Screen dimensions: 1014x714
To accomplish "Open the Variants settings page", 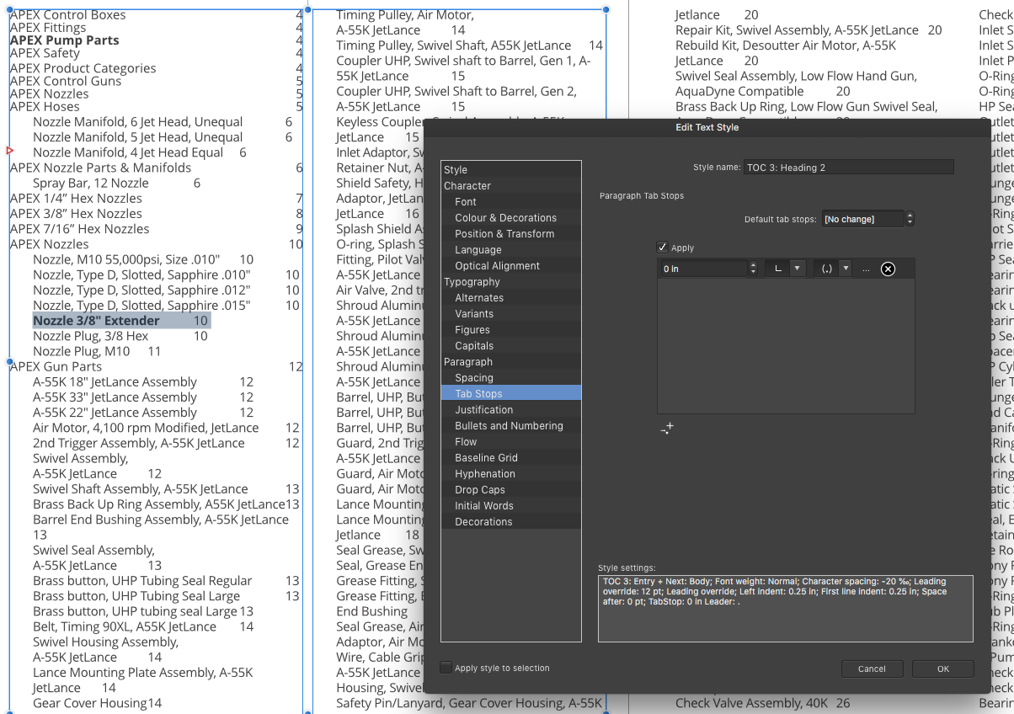I will [511, 314].
